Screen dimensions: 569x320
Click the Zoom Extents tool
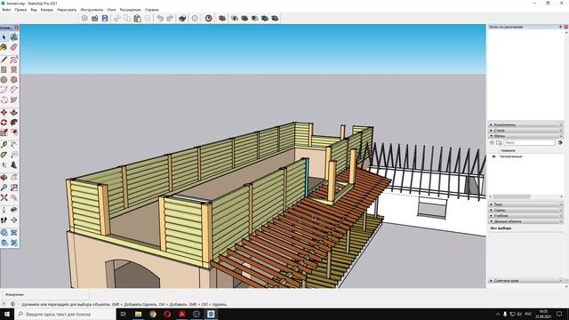point(4,197)
